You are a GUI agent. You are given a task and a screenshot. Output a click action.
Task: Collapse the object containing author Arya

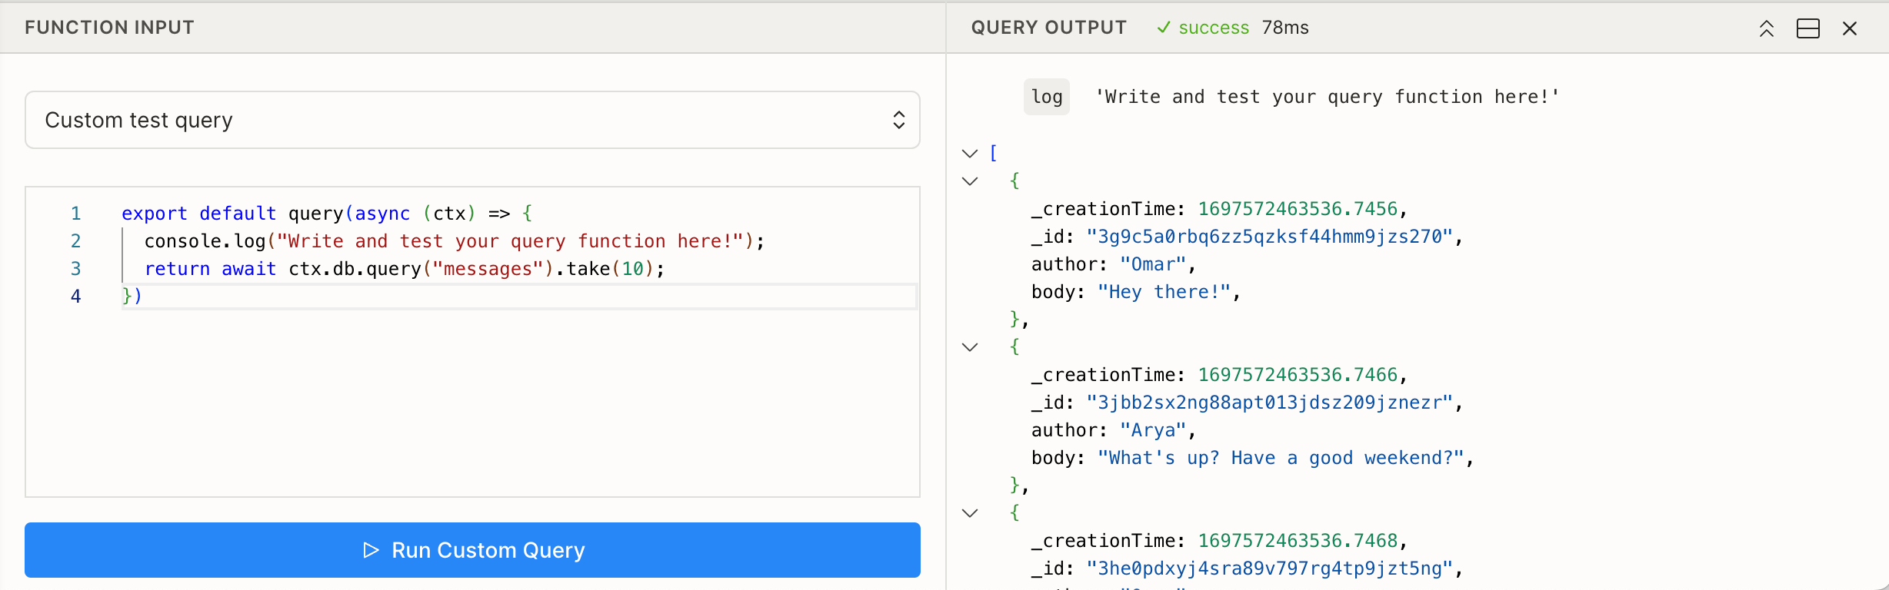click(970, 347)
